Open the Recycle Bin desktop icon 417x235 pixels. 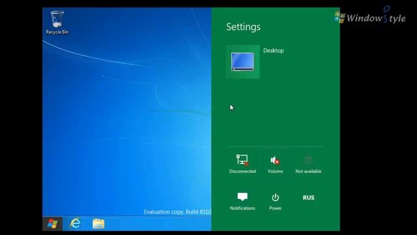57,22
